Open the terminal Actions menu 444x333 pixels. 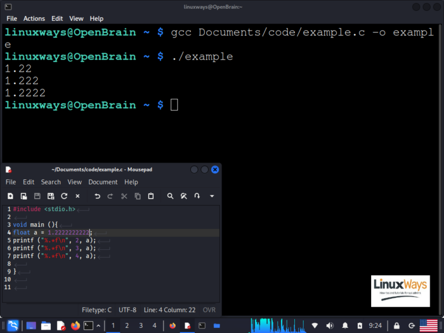(34, 18)
